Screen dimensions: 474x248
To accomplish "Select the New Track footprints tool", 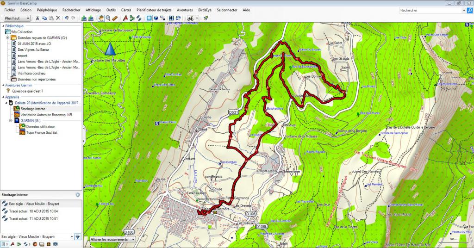I will [139, 18].
